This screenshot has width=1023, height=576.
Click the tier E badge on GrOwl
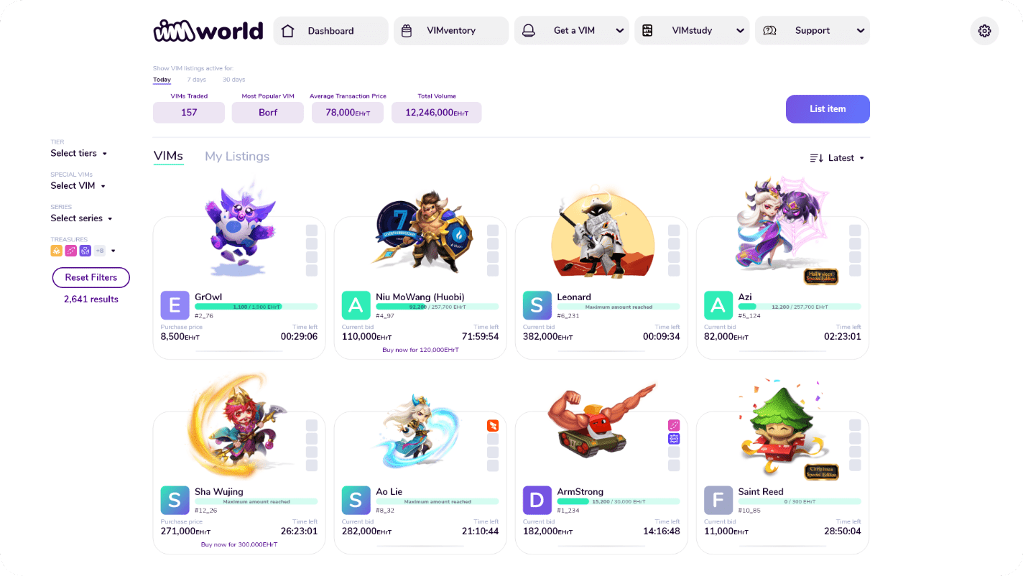175,305
